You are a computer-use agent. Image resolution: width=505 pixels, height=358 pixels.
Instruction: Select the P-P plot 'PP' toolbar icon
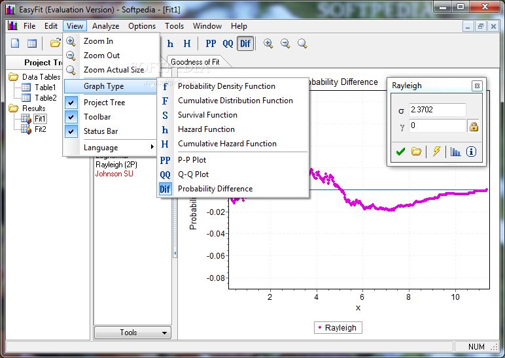click(211, 43)
